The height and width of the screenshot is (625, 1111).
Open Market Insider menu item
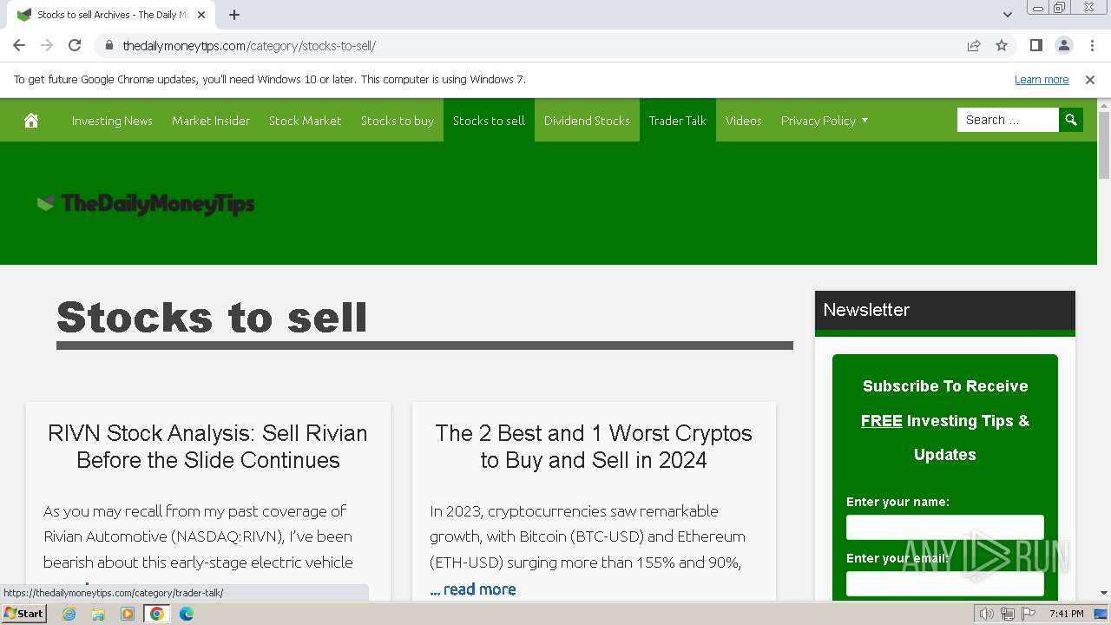(211, 121)
